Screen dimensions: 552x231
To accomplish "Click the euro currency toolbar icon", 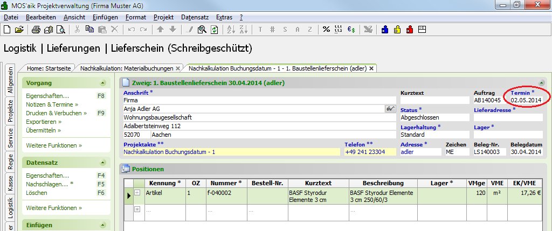I will 350,30.
